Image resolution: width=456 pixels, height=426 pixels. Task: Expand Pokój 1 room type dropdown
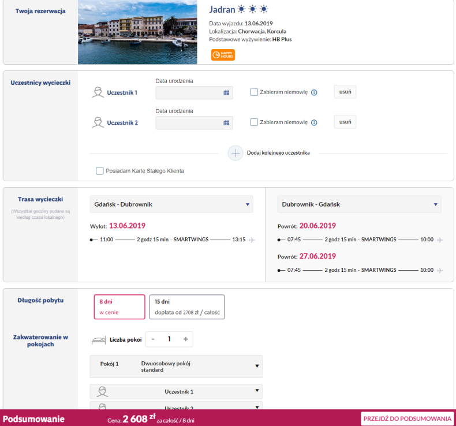pos(176,367)
